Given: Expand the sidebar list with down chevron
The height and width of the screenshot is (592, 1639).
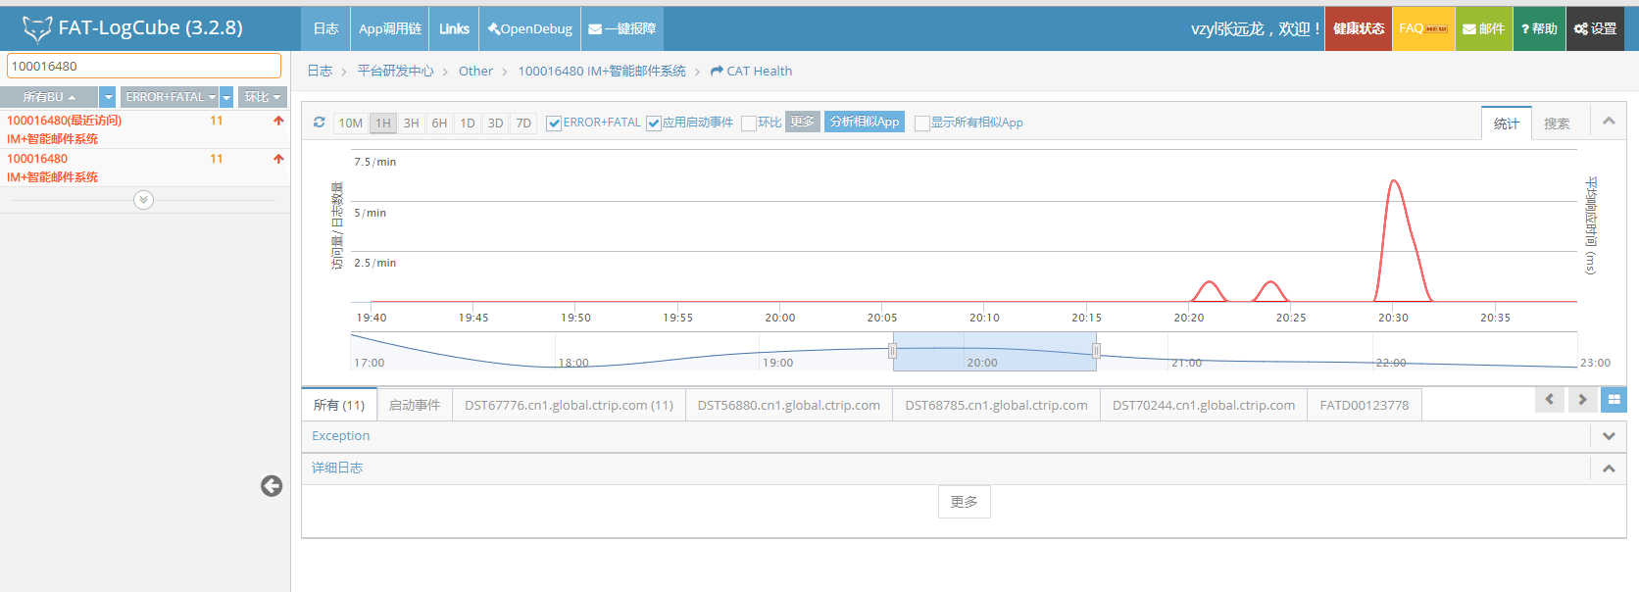Looking at the screenshot, I should (x=143, y=200).
